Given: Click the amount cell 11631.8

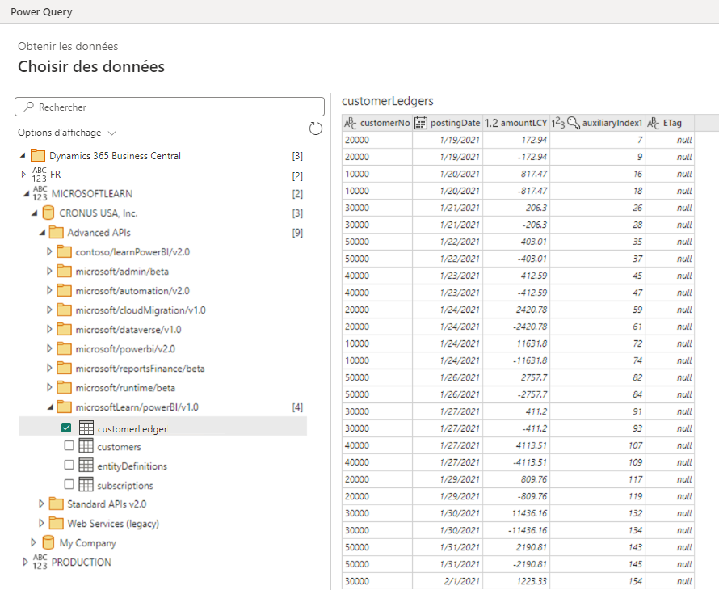Looking at the screenshot, I should tap(516, 343).
